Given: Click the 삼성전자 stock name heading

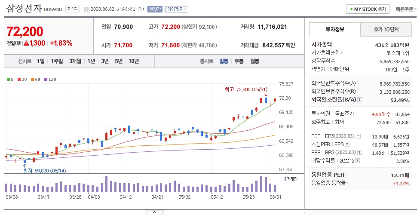Looking at the screenshot, I should 24,8.
